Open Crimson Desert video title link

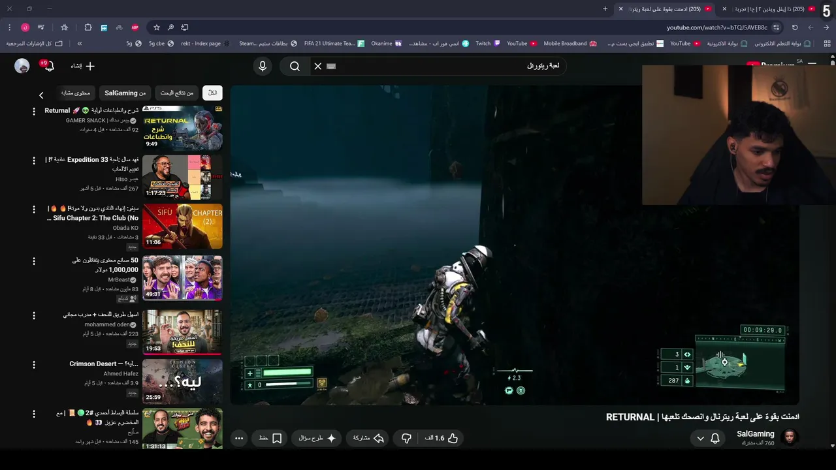click(x=104, y=364)
